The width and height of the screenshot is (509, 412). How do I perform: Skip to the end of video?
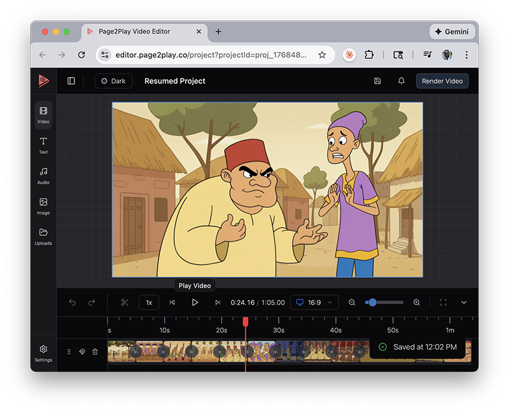tap(218, 303)
